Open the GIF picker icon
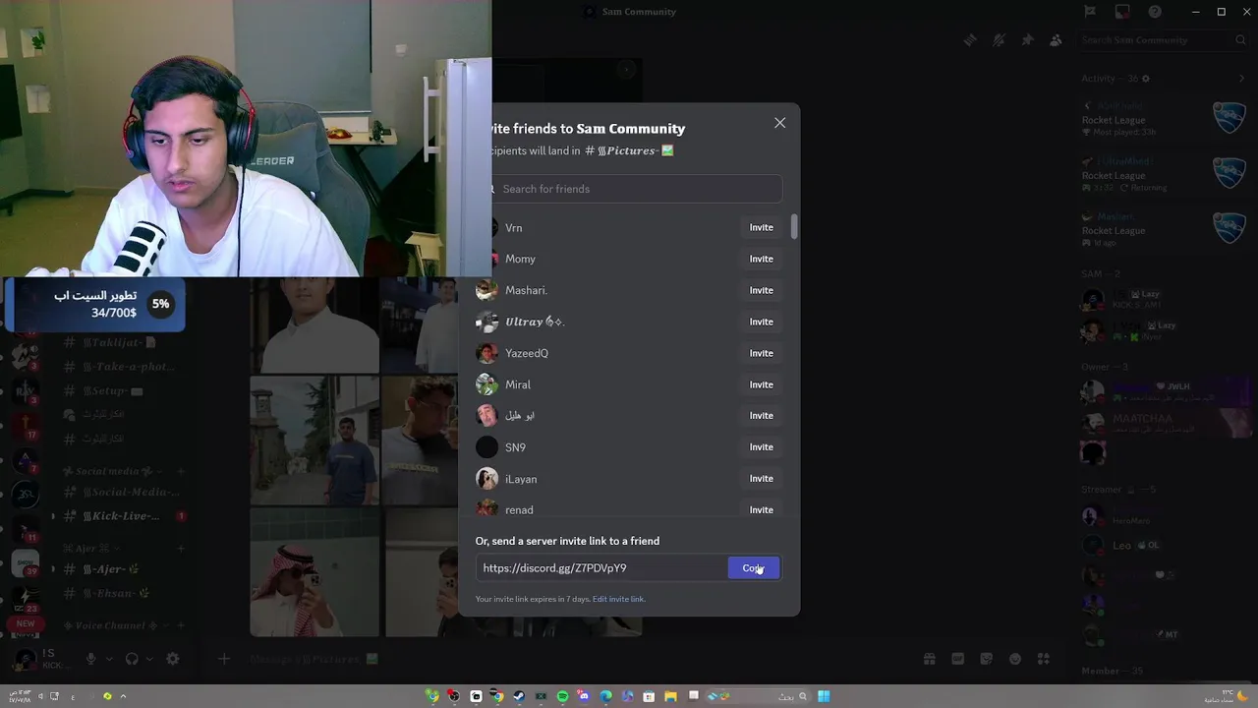This screenshot has height=708, width=1258. [x=958, y=659]
